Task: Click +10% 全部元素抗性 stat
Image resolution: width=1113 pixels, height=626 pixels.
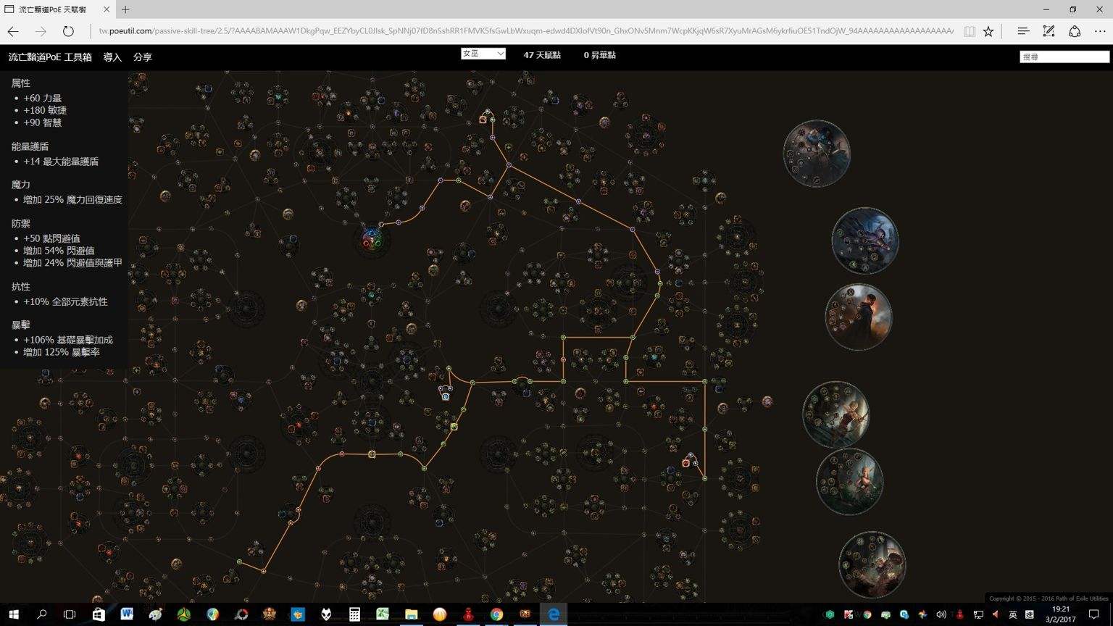Action: pos(65,301)
